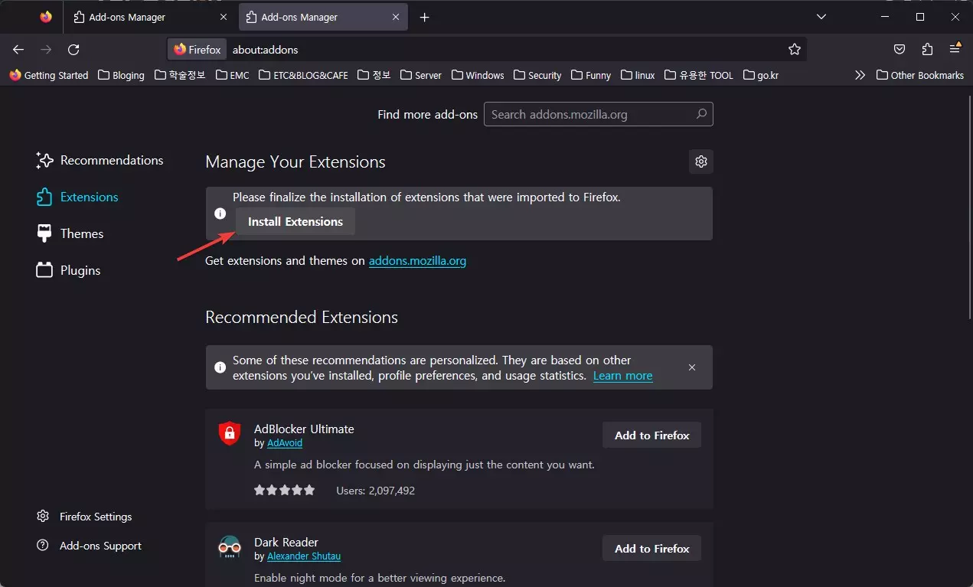The width and height of the screenshot is (973, 587).
Task: Open the Pocket save icon
Action: tap(900, 49)
